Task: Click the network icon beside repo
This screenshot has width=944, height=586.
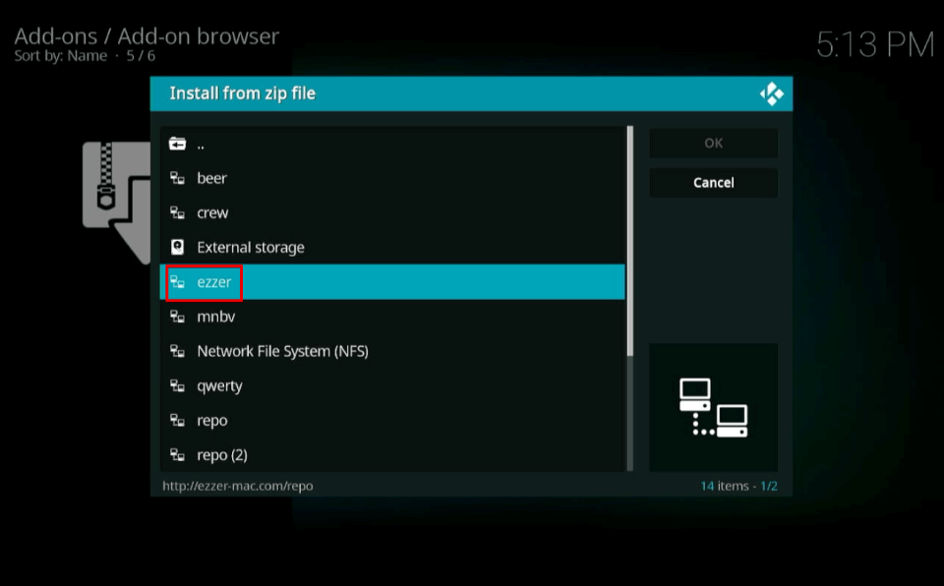Action: (x=177, y=421)
